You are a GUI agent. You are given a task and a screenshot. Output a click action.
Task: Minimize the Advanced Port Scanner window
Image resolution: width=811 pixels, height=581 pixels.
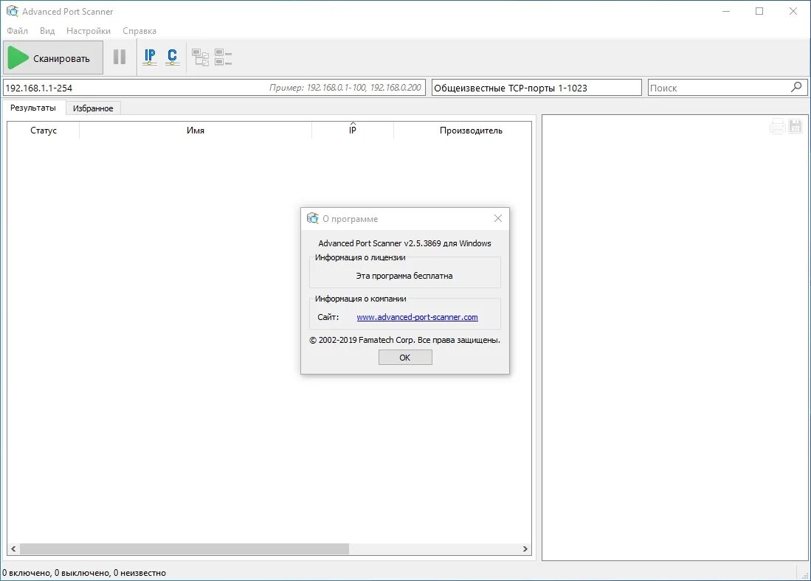point(726,11)
